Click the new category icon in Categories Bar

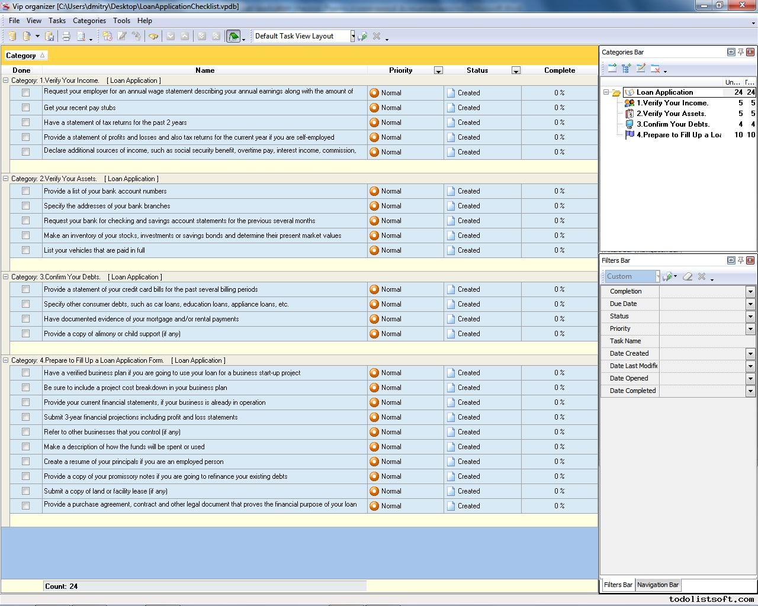[x=612, y=69]
